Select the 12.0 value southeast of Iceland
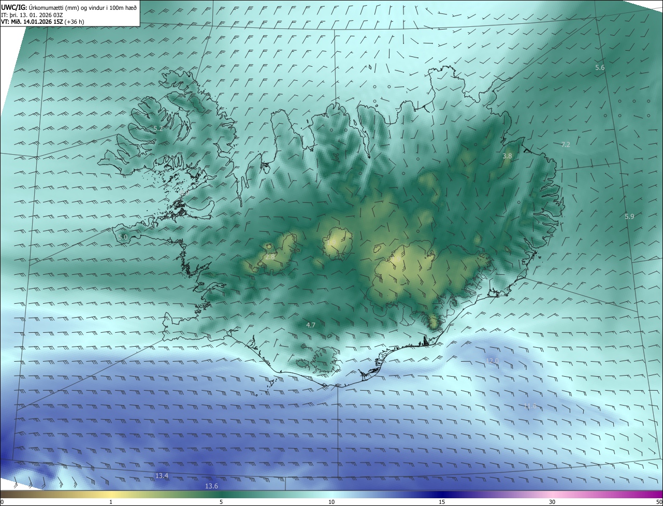Screen dimensions: 663x506 493,361
